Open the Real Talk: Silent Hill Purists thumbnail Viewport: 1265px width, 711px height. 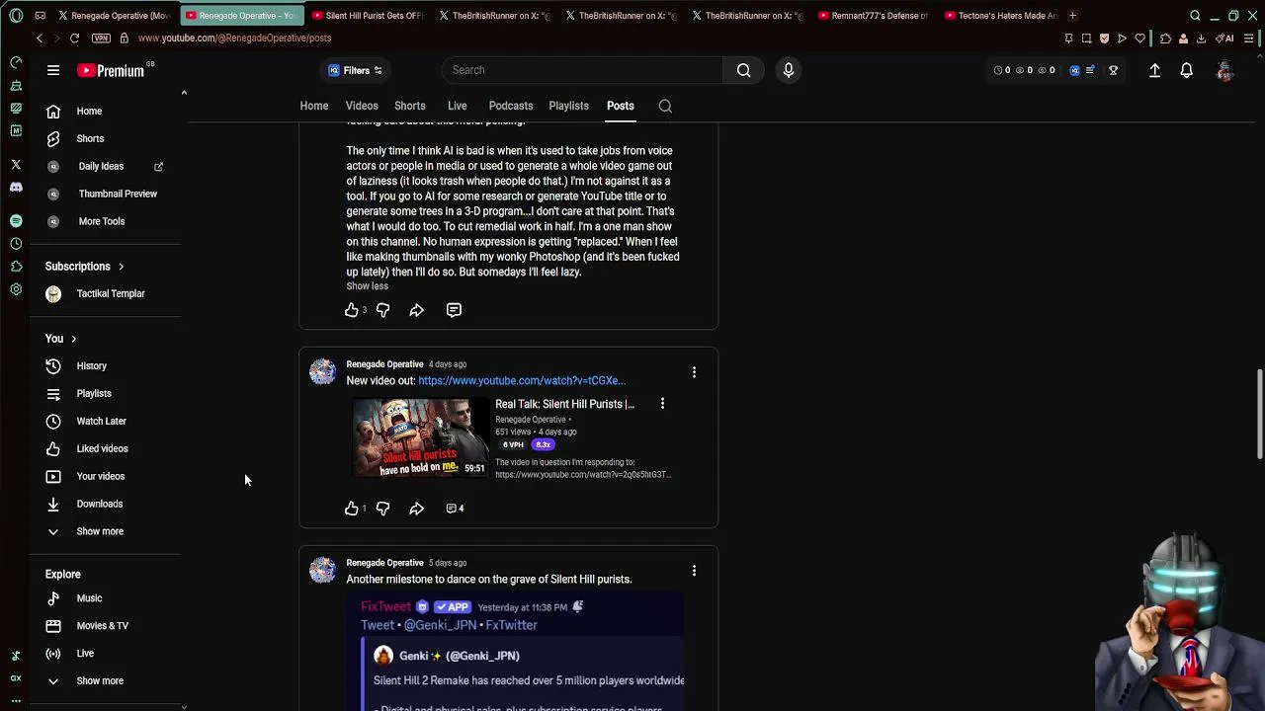click(x=421, y=438)
